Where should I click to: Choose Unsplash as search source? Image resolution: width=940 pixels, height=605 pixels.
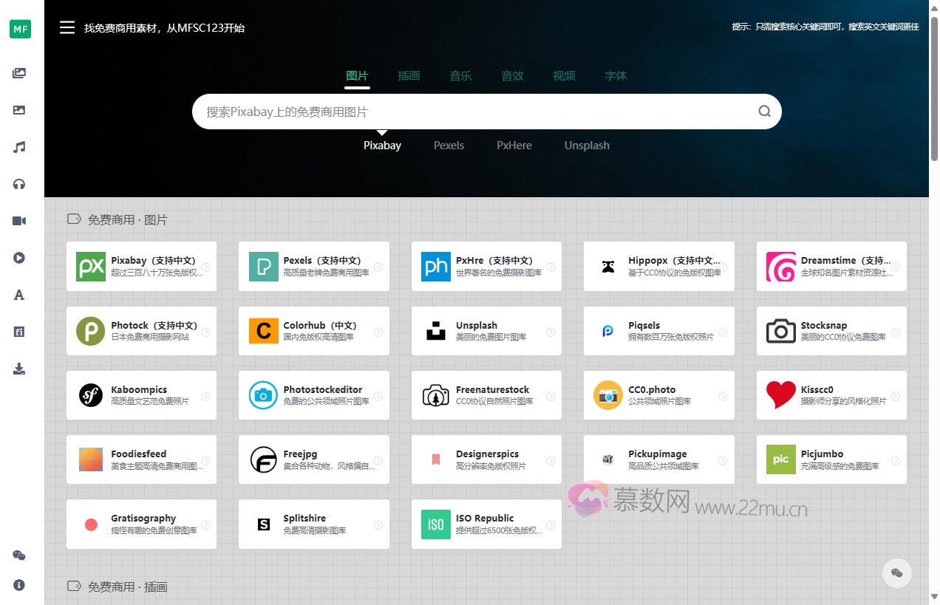coord(587,146)
